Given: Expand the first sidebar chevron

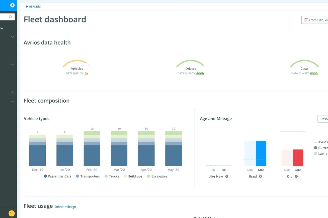Looking at the screenshot, I should (12, 37).
